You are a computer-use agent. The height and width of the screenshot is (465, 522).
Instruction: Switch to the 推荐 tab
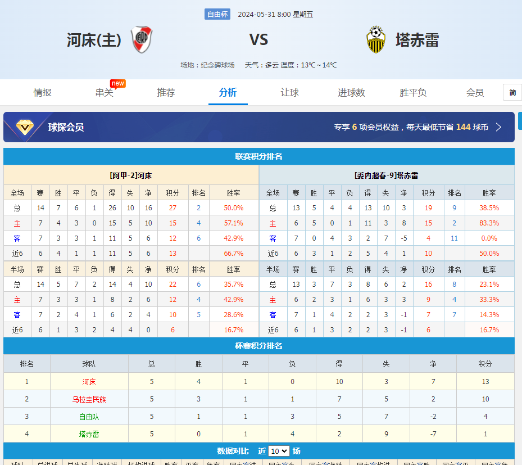(166, 92)
